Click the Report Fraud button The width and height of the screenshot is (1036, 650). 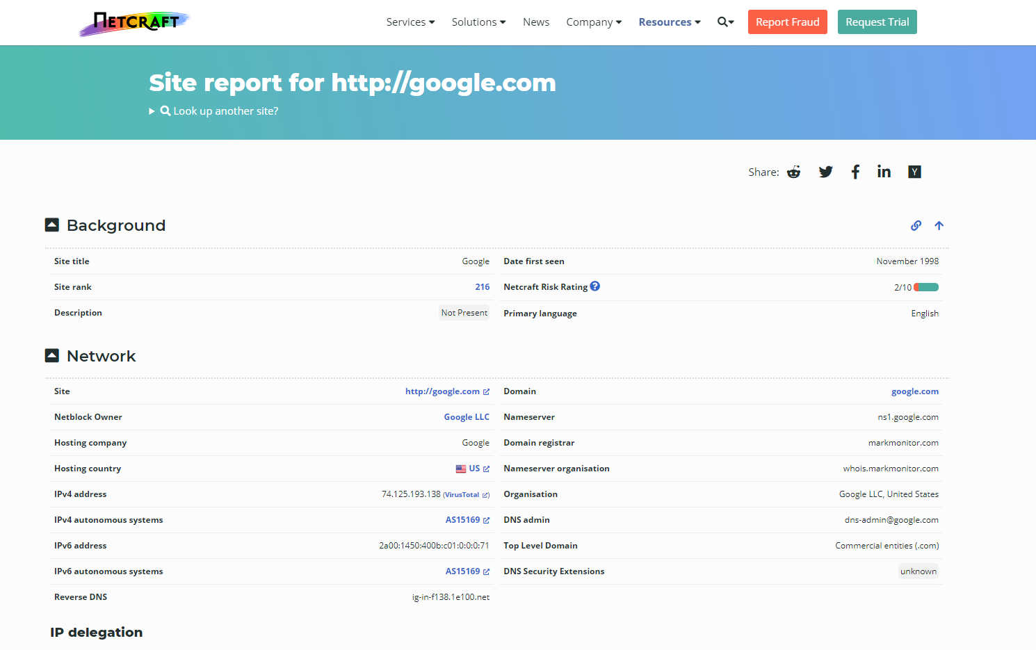(787, 22)
